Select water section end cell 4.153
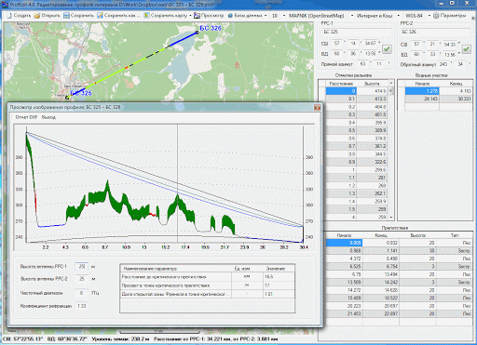The width and height of the screenshot is (477, 345). (x=456, y=91)
